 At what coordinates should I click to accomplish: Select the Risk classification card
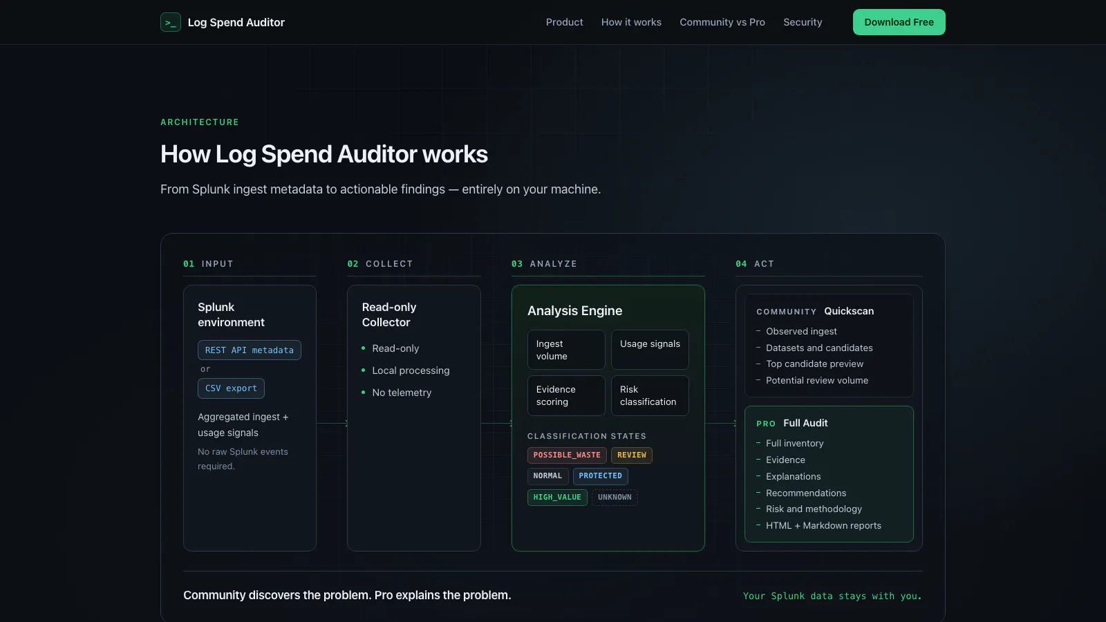pos(650,395)
